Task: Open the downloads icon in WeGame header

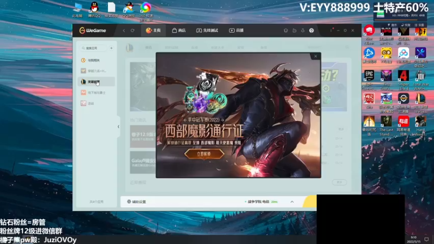Action: coord(303,30)
